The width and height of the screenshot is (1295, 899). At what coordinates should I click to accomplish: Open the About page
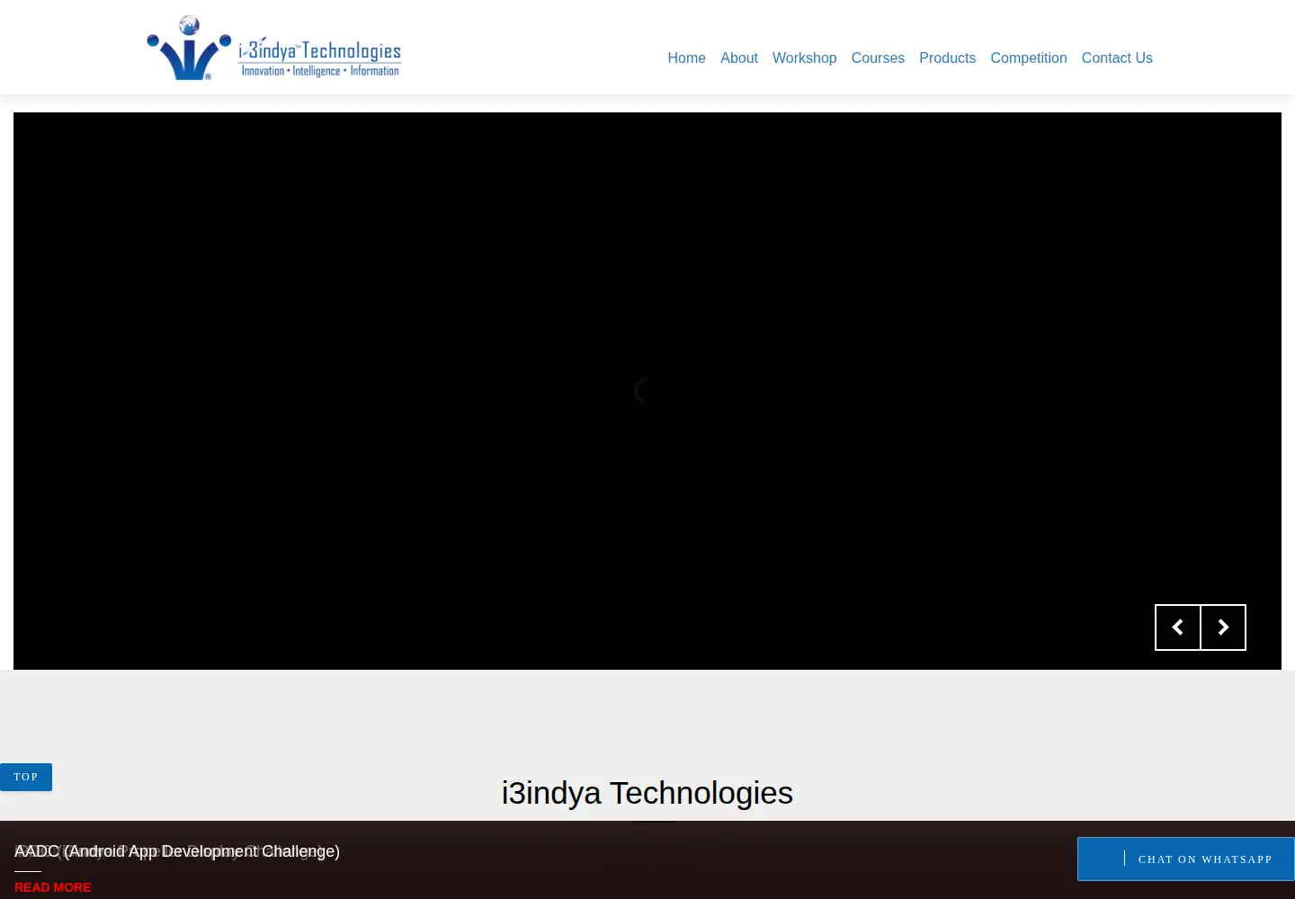pyautogui.click(x=739, y=58)
